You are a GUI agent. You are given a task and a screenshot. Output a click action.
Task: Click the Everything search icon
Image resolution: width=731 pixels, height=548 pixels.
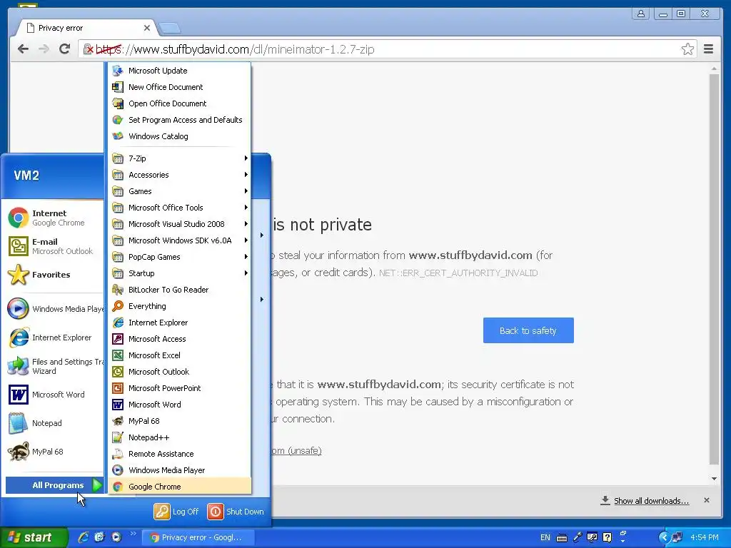click(x=118, y=306)
